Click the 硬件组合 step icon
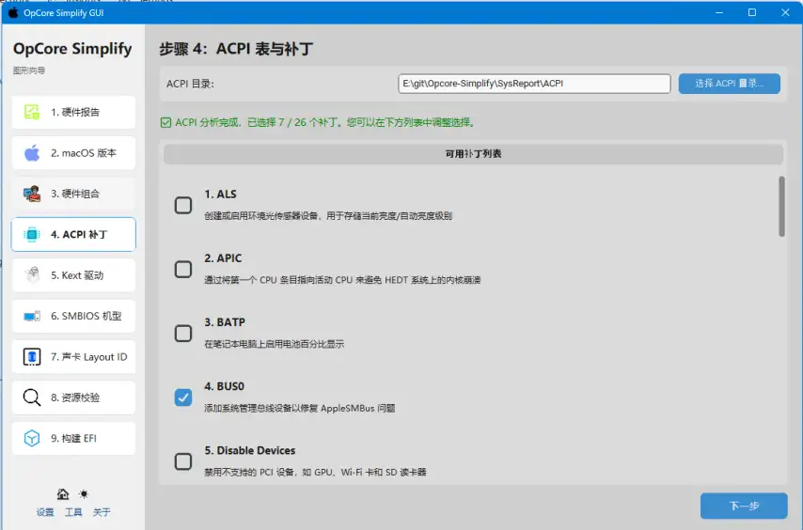Image resolution: width=803 pixels, height=530 pixels. [x=32, y=194]
